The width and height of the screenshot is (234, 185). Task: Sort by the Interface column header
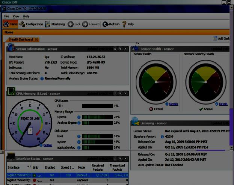(x=19, y=168)
